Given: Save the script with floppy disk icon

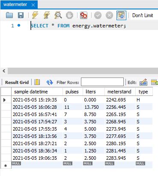Looking at the screenshot, I should click(21, 15).
